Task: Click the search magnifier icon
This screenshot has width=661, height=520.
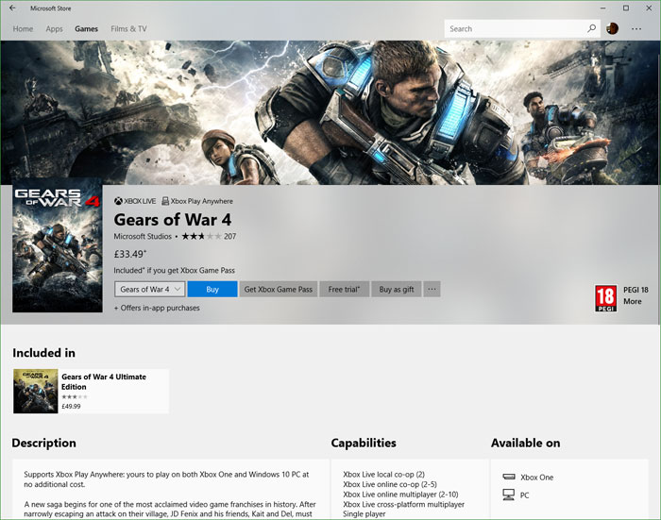Action: tap(591, 28)
